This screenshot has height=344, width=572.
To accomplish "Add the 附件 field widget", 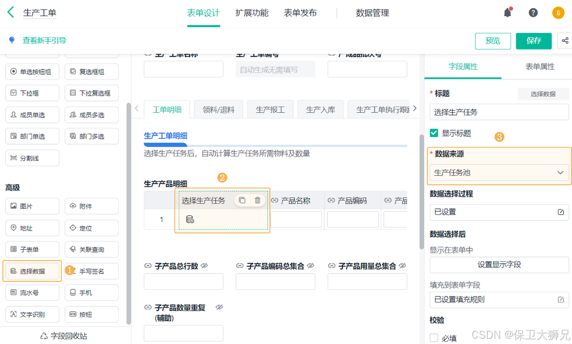I will 92,206.
